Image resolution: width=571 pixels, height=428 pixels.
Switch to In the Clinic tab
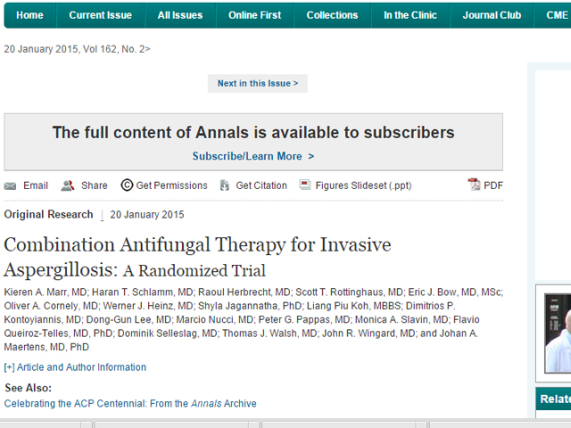(410, 15)
